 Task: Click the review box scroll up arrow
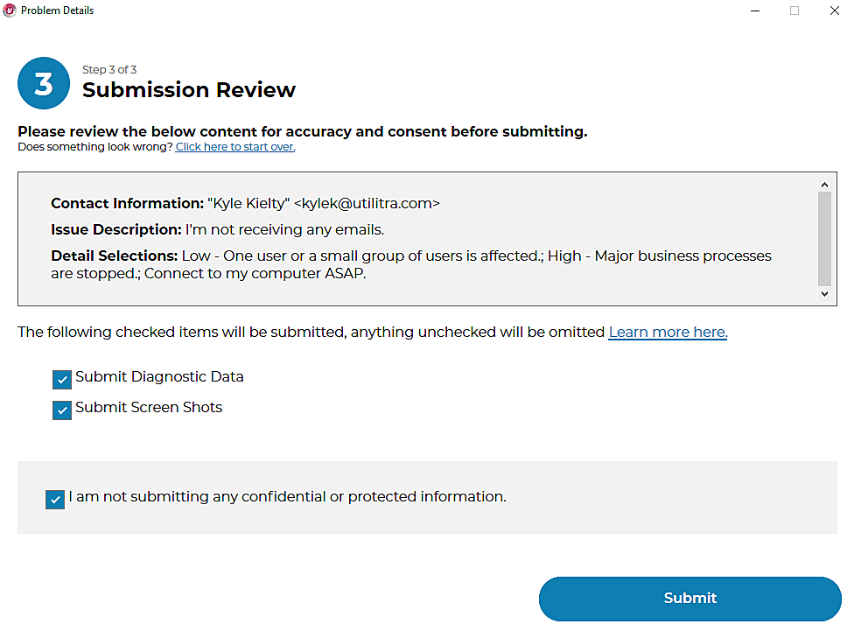[x=823, y=184]
